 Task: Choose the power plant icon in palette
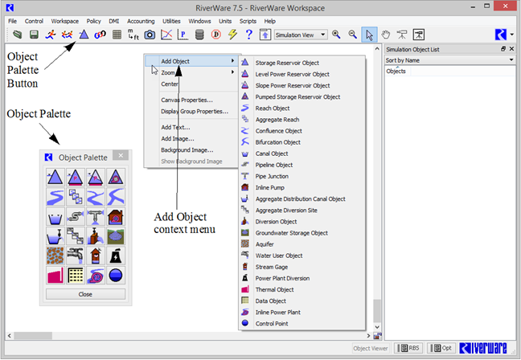click(117, 256)
